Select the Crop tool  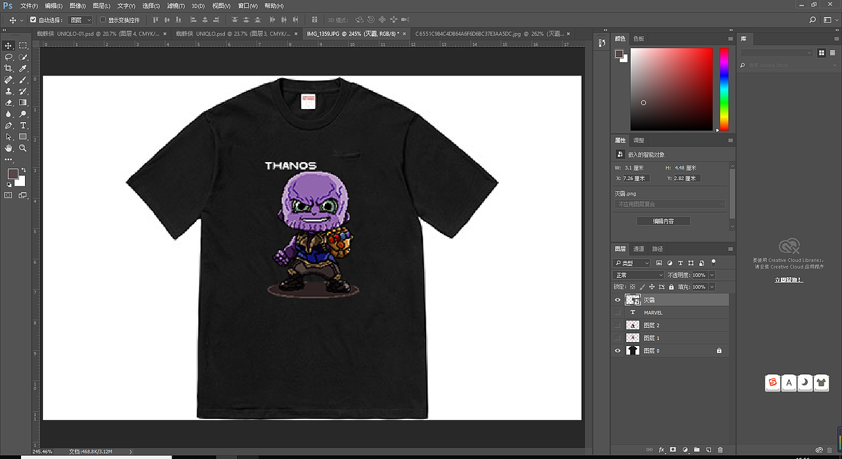click(9, 68)
